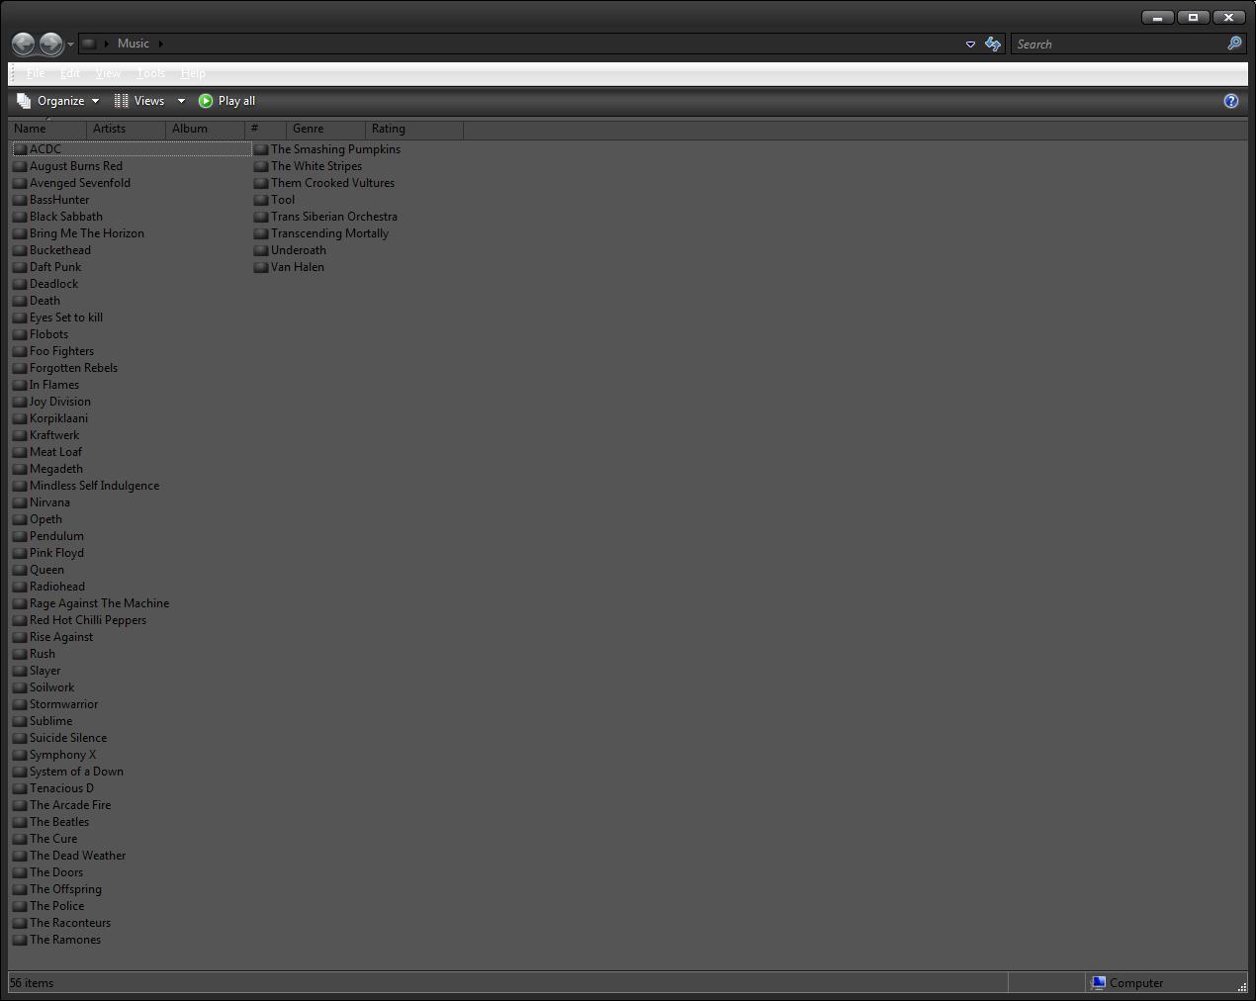Click the Search magnifier icon
The width and height of the screenshot is (1256, 1001).
click(x=1233, y=44)
